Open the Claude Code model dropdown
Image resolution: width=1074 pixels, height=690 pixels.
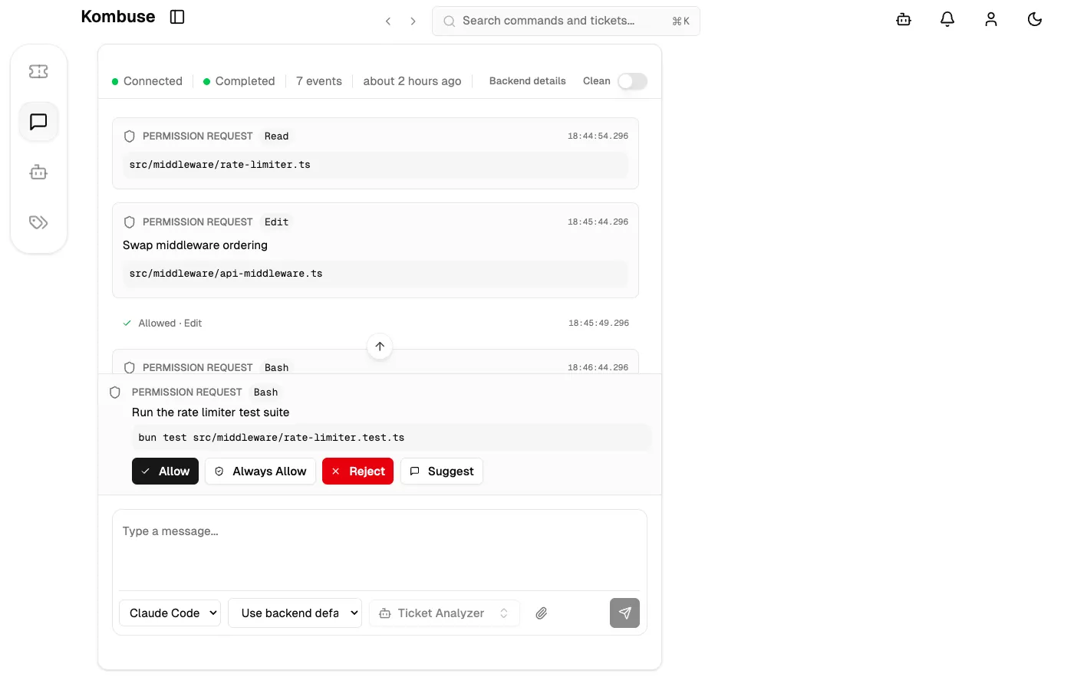(170, 613)
